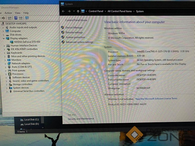Expand the Computer device node
This screenshot has height=146, width=195.
pos(3,31)
